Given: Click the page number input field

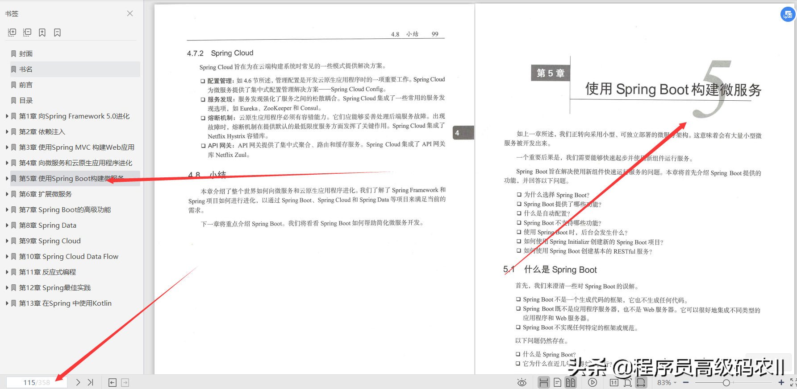Looking at the screenshot, I should click(x=37, y=382).
